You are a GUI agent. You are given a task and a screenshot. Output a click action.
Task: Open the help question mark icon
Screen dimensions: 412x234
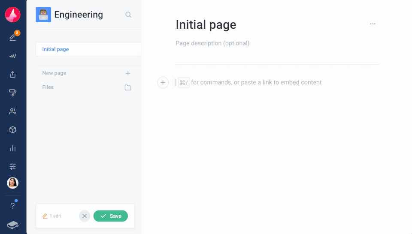click(13, 206)
